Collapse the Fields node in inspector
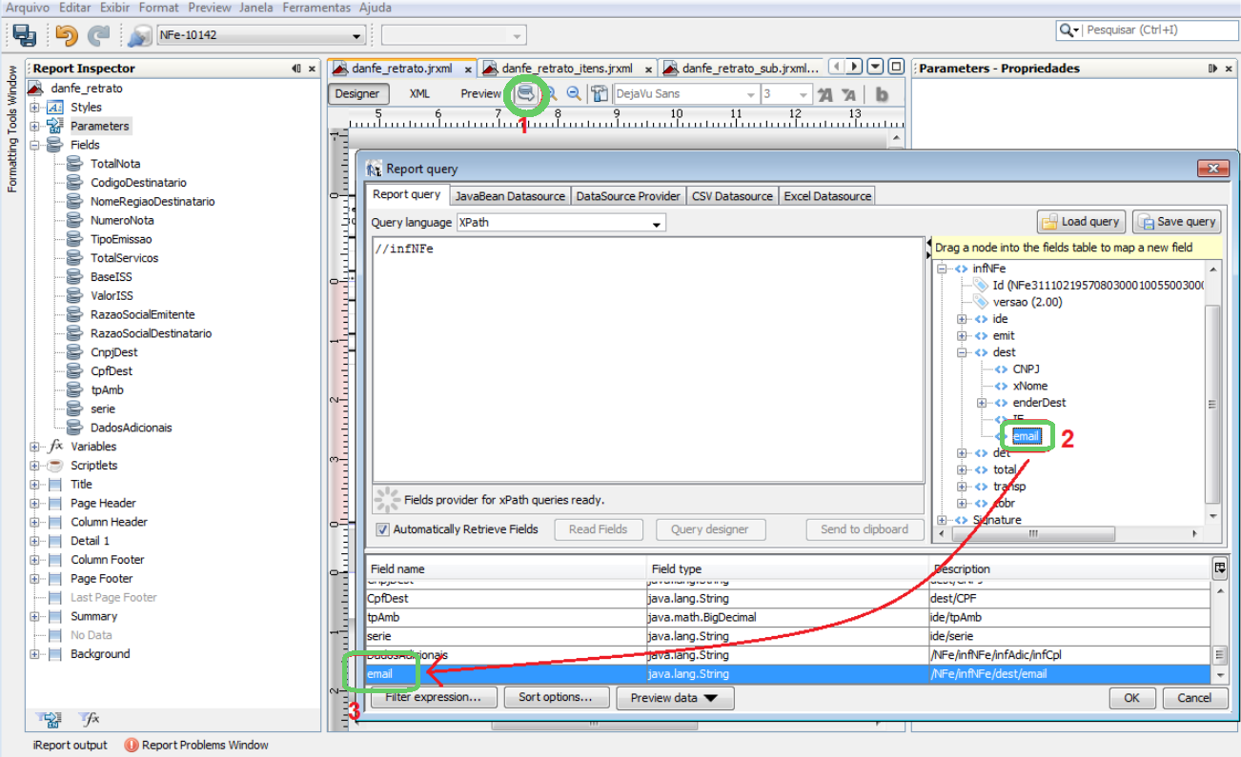This screenshot has width=1241, height=757. pyautogui.click(x=35, y=145)
